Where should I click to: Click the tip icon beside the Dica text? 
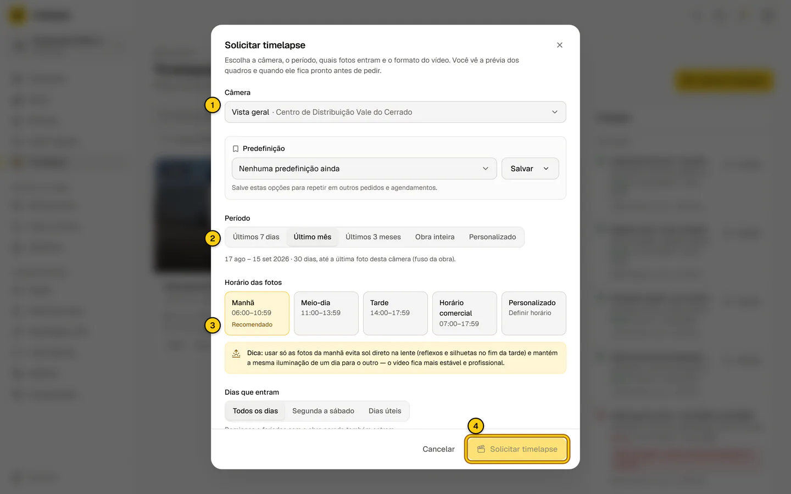[236, 353]
